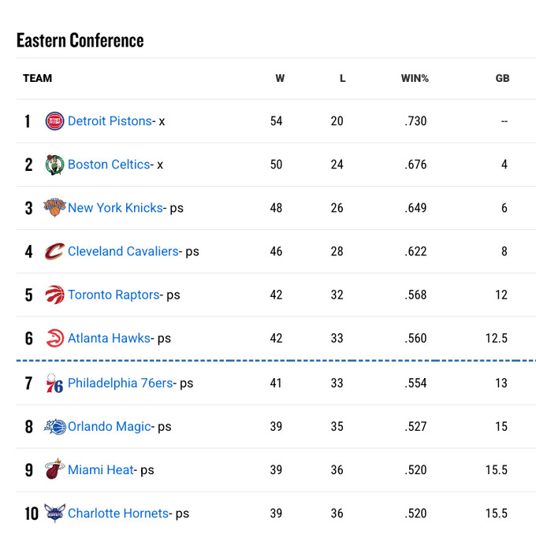Click the New York Knicks logo

point(54,208)
